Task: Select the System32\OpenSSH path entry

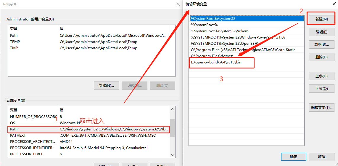Action: [x=247, y=43]
